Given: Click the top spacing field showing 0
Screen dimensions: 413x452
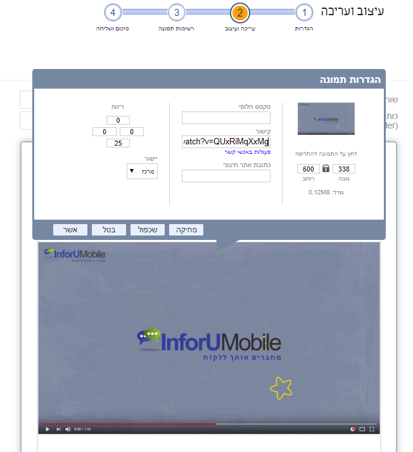Looking at the screenshot, I should click(x=118, y=120).
